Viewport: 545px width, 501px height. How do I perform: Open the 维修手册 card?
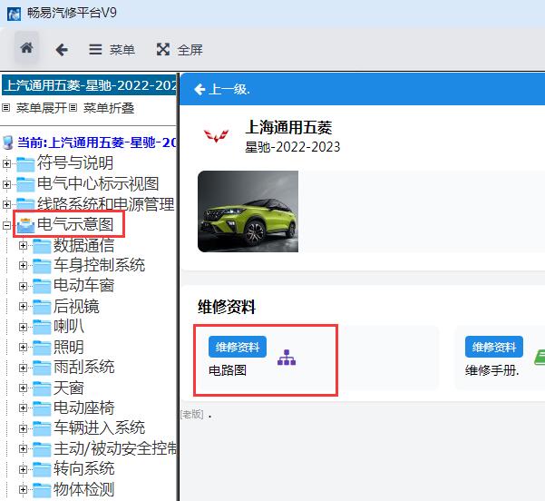pos(500,359)
